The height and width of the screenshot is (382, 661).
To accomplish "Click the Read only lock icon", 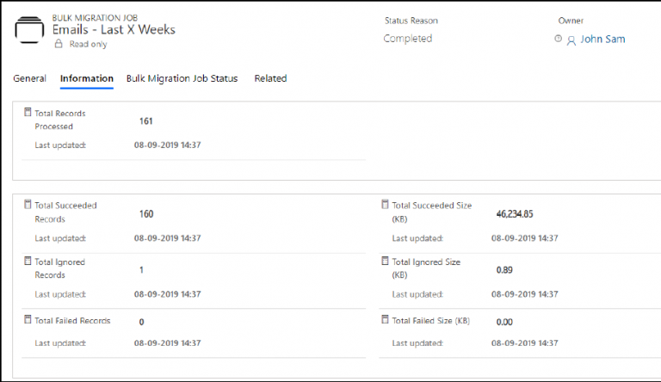I will (x=59, y=43).
